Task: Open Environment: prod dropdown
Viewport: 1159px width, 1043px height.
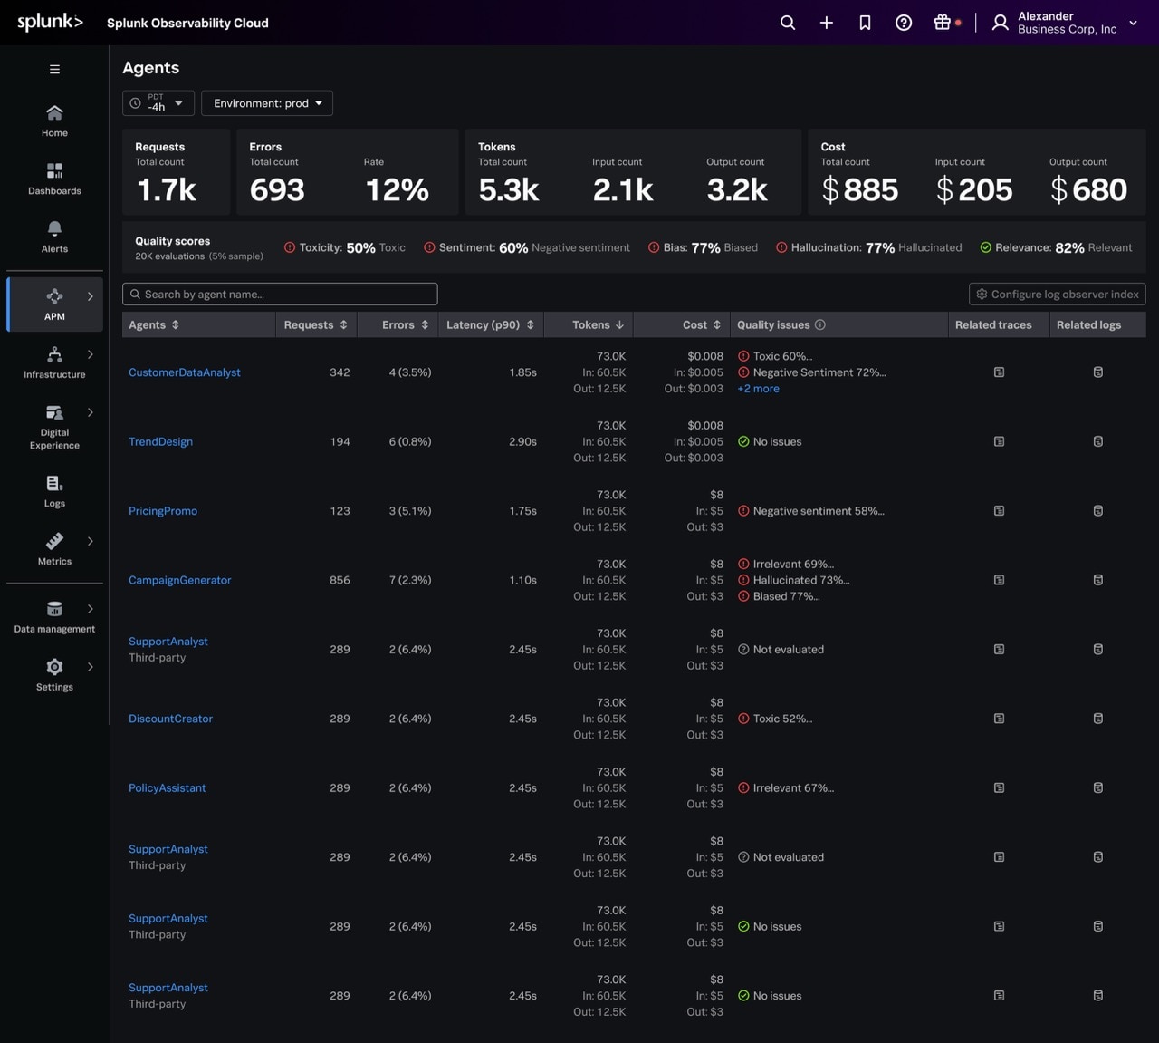Action: [267, 103]
